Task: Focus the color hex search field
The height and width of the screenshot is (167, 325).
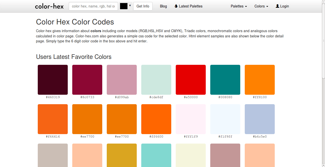Action: tap(93, 6)
